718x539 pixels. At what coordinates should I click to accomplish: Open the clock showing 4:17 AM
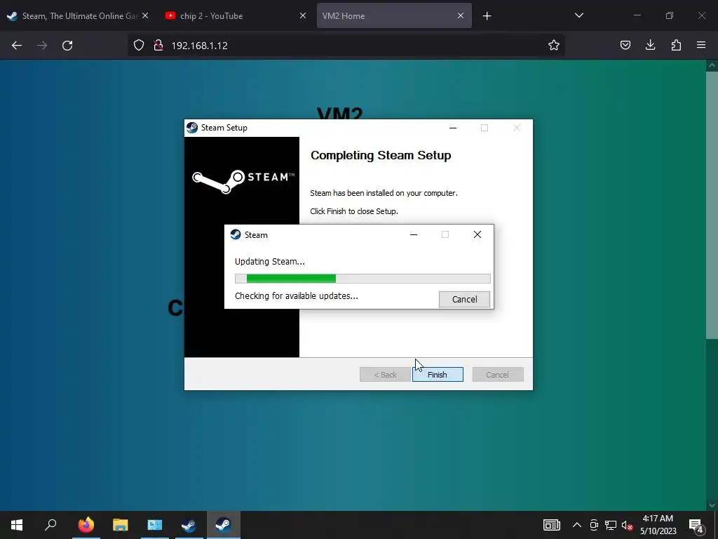tap(658, 525)
